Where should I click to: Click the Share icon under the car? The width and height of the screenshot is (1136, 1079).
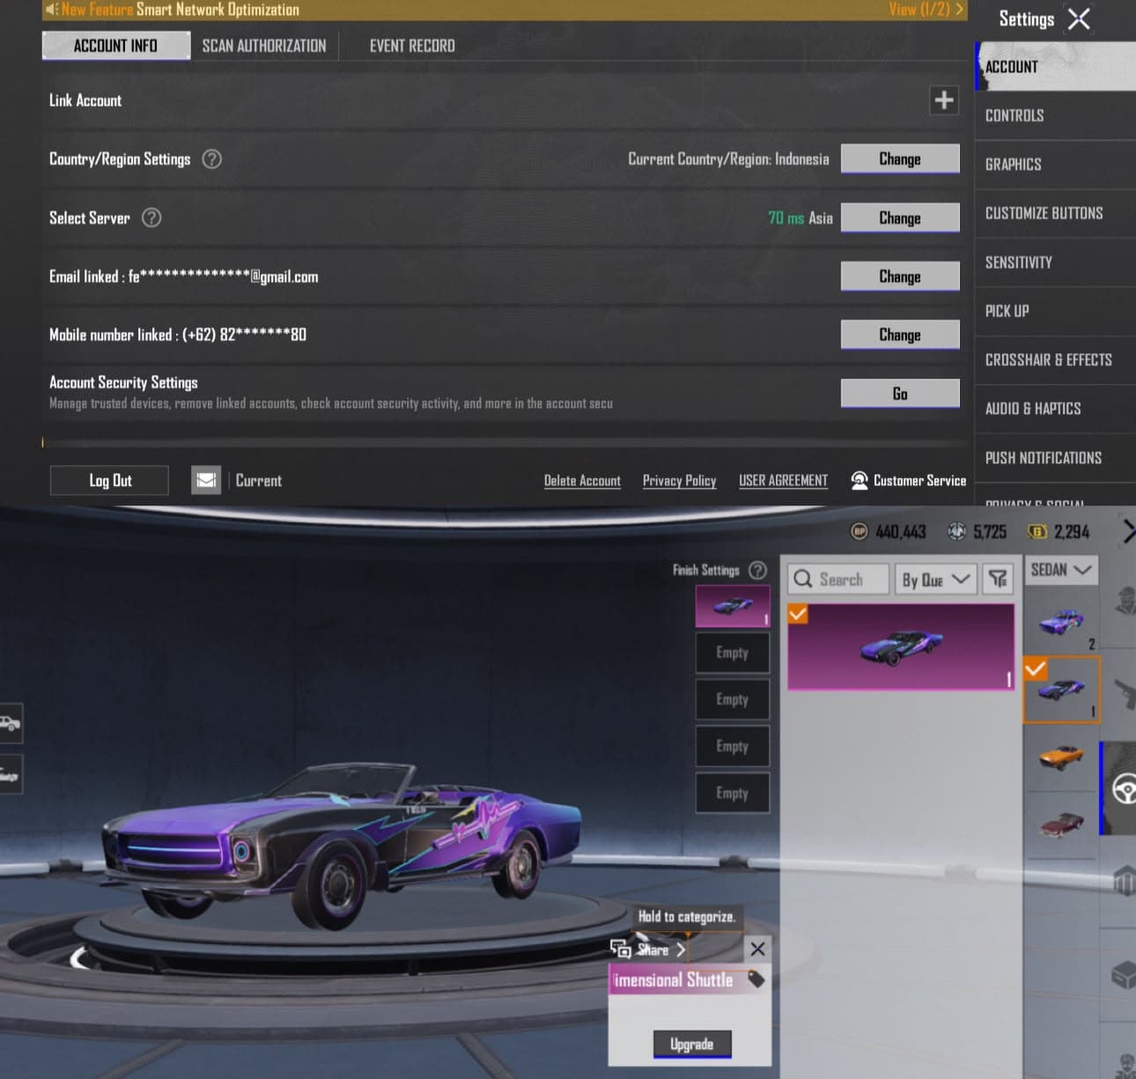click(x=621, y=949)
